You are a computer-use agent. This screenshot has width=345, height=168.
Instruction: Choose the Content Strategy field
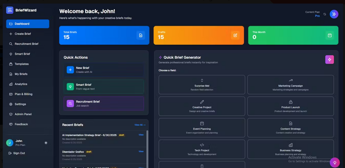coord(291,128)
